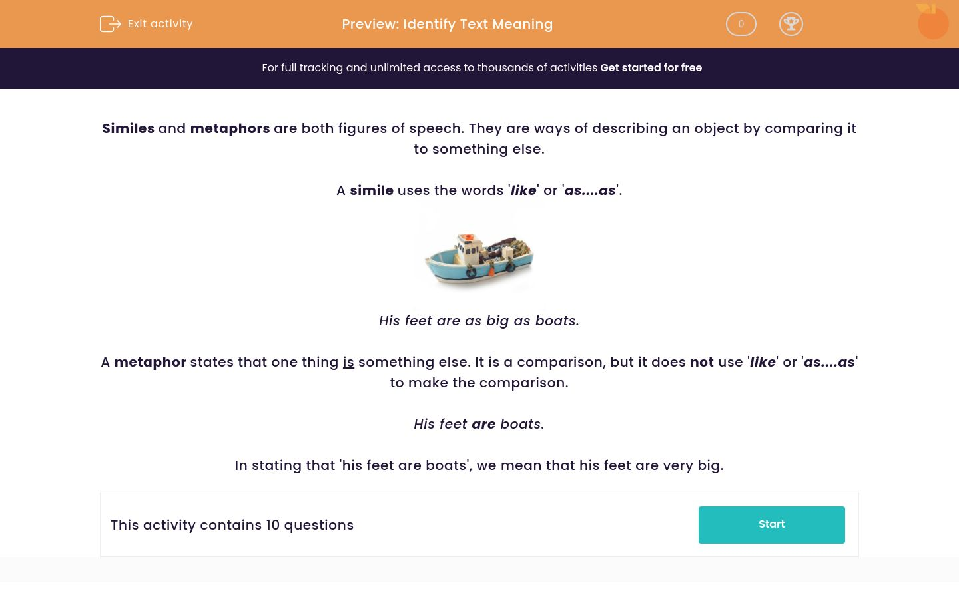Select the arrow inside the exit icon
The width and height of the screenshot is (959, 599).
115,25
